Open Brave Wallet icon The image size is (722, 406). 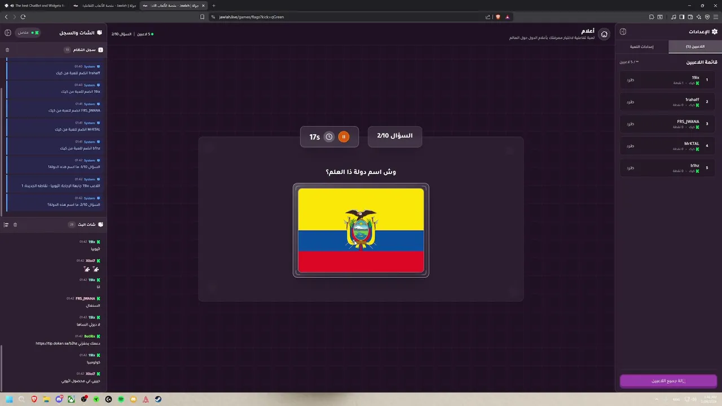[x=690, y=17]
